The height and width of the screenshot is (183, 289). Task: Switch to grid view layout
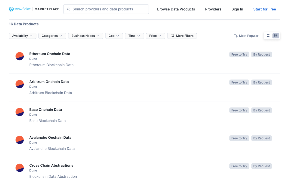point(268,36)
